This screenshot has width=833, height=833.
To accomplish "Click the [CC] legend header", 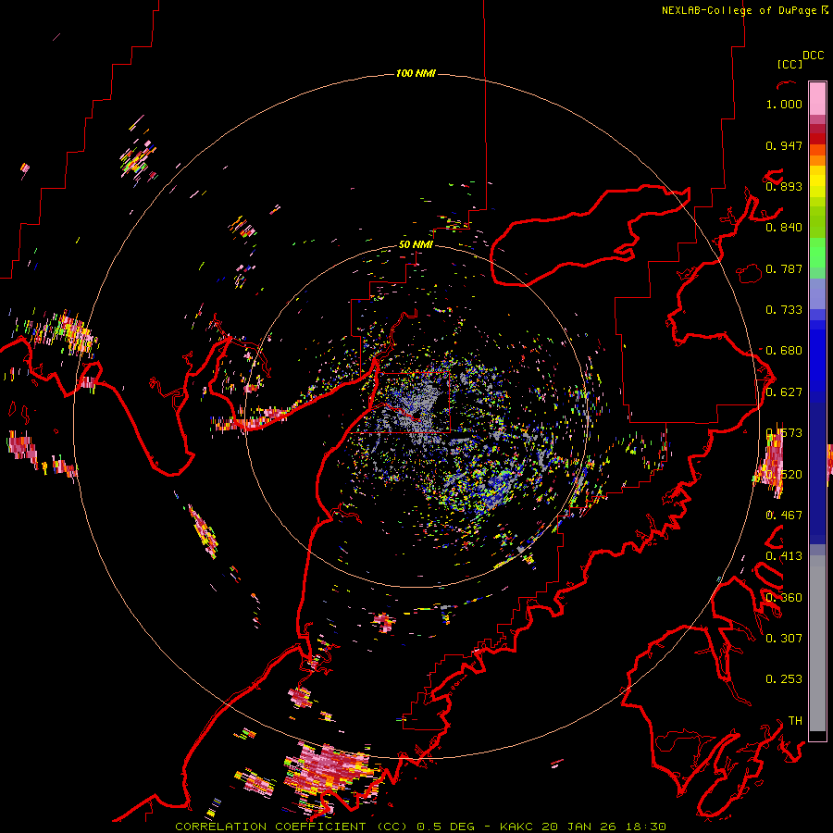I will [x=789, y=64].
